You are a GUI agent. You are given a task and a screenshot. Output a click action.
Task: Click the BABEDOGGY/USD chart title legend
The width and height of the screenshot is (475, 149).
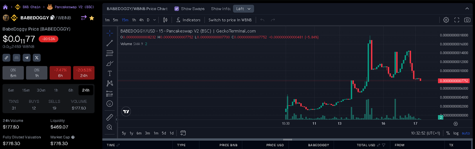click(x=188, y=31)
